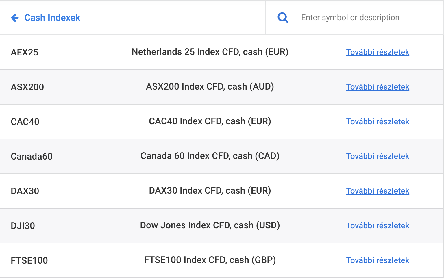Click the Cash Indexek heading link
Viewport: 444px width, 278px height.
point(52,18)
